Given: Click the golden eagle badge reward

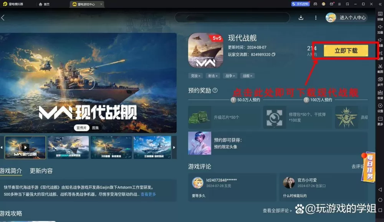Looking at the screenshot, I should pos(346,117).
